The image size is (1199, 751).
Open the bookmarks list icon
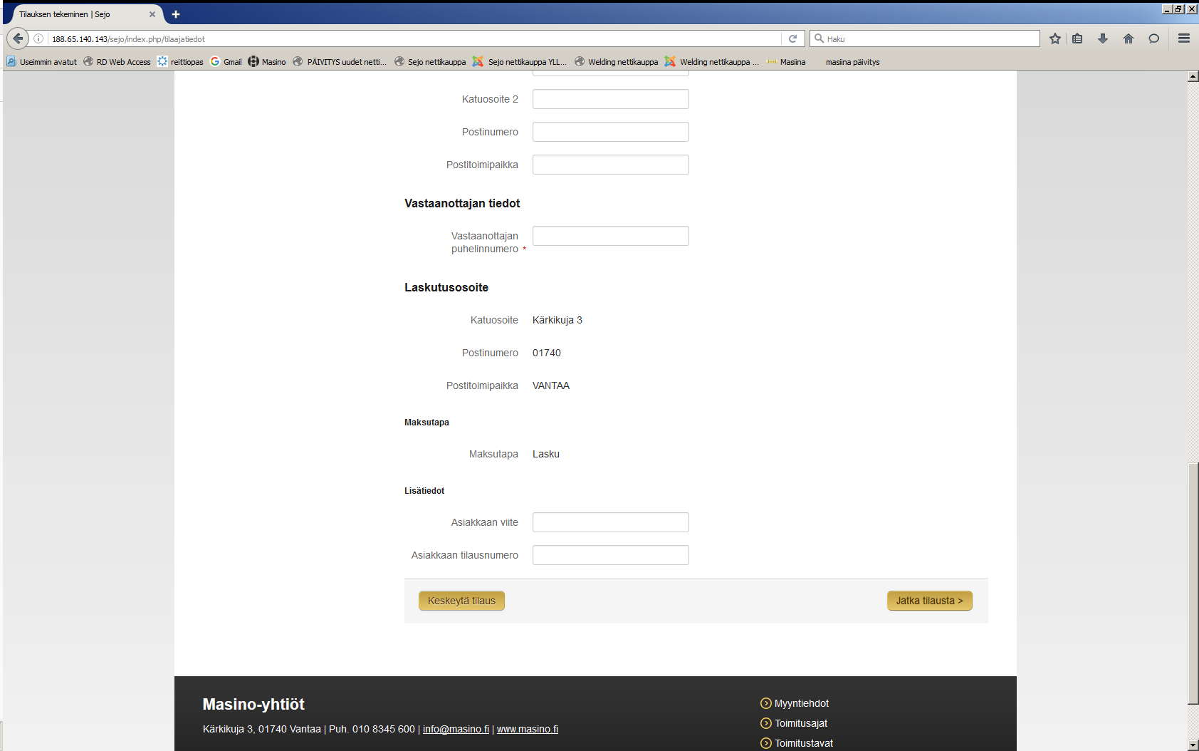click(1077, 38)
